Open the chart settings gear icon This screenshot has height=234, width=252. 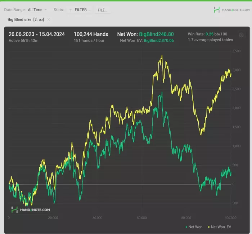[x=241, y=35]
